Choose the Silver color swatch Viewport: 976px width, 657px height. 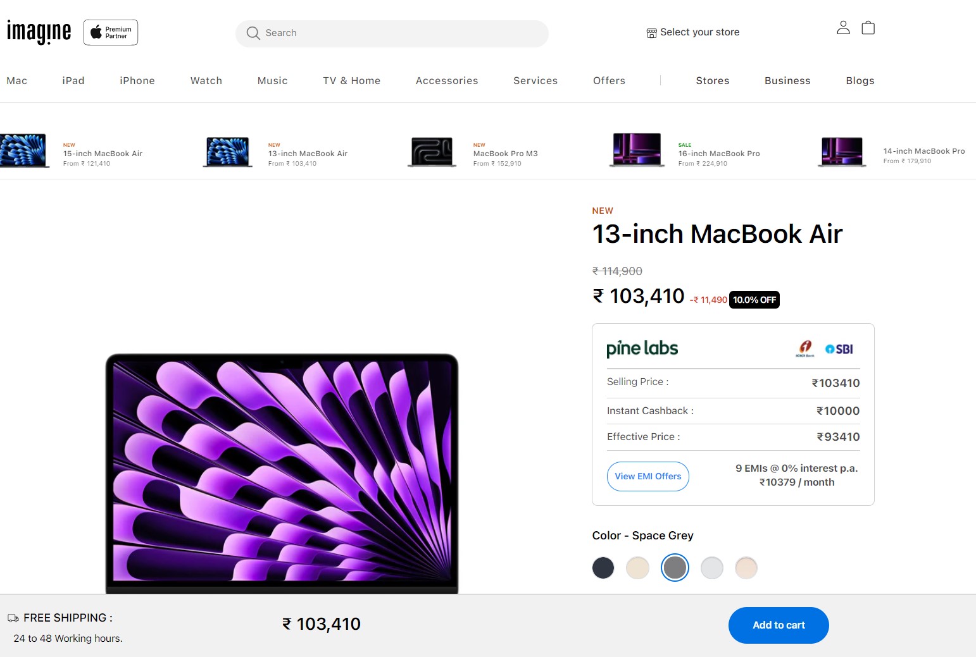[x=712, y=568]
